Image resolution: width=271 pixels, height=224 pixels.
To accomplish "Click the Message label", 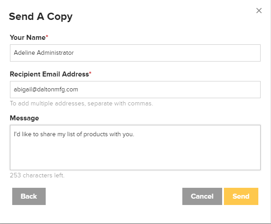I will (24, 118).
